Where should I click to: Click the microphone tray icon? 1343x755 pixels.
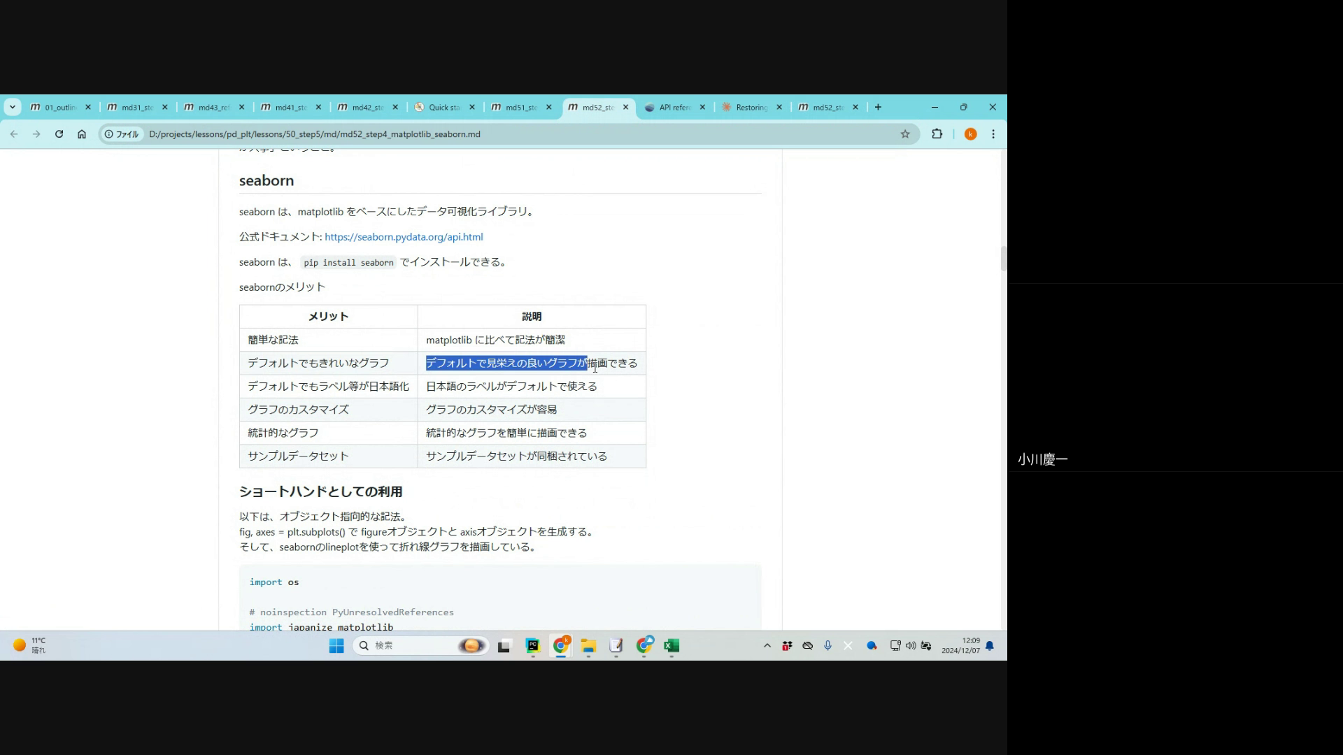[x=827, y=646]
